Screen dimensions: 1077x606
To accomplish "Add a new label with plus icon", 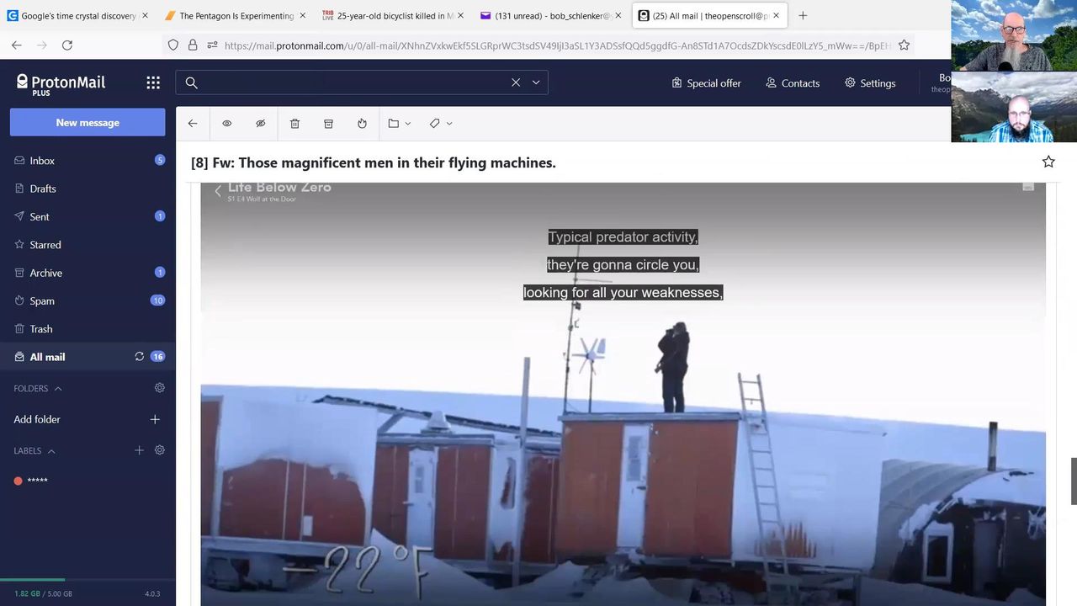I will tap(140, 450).
